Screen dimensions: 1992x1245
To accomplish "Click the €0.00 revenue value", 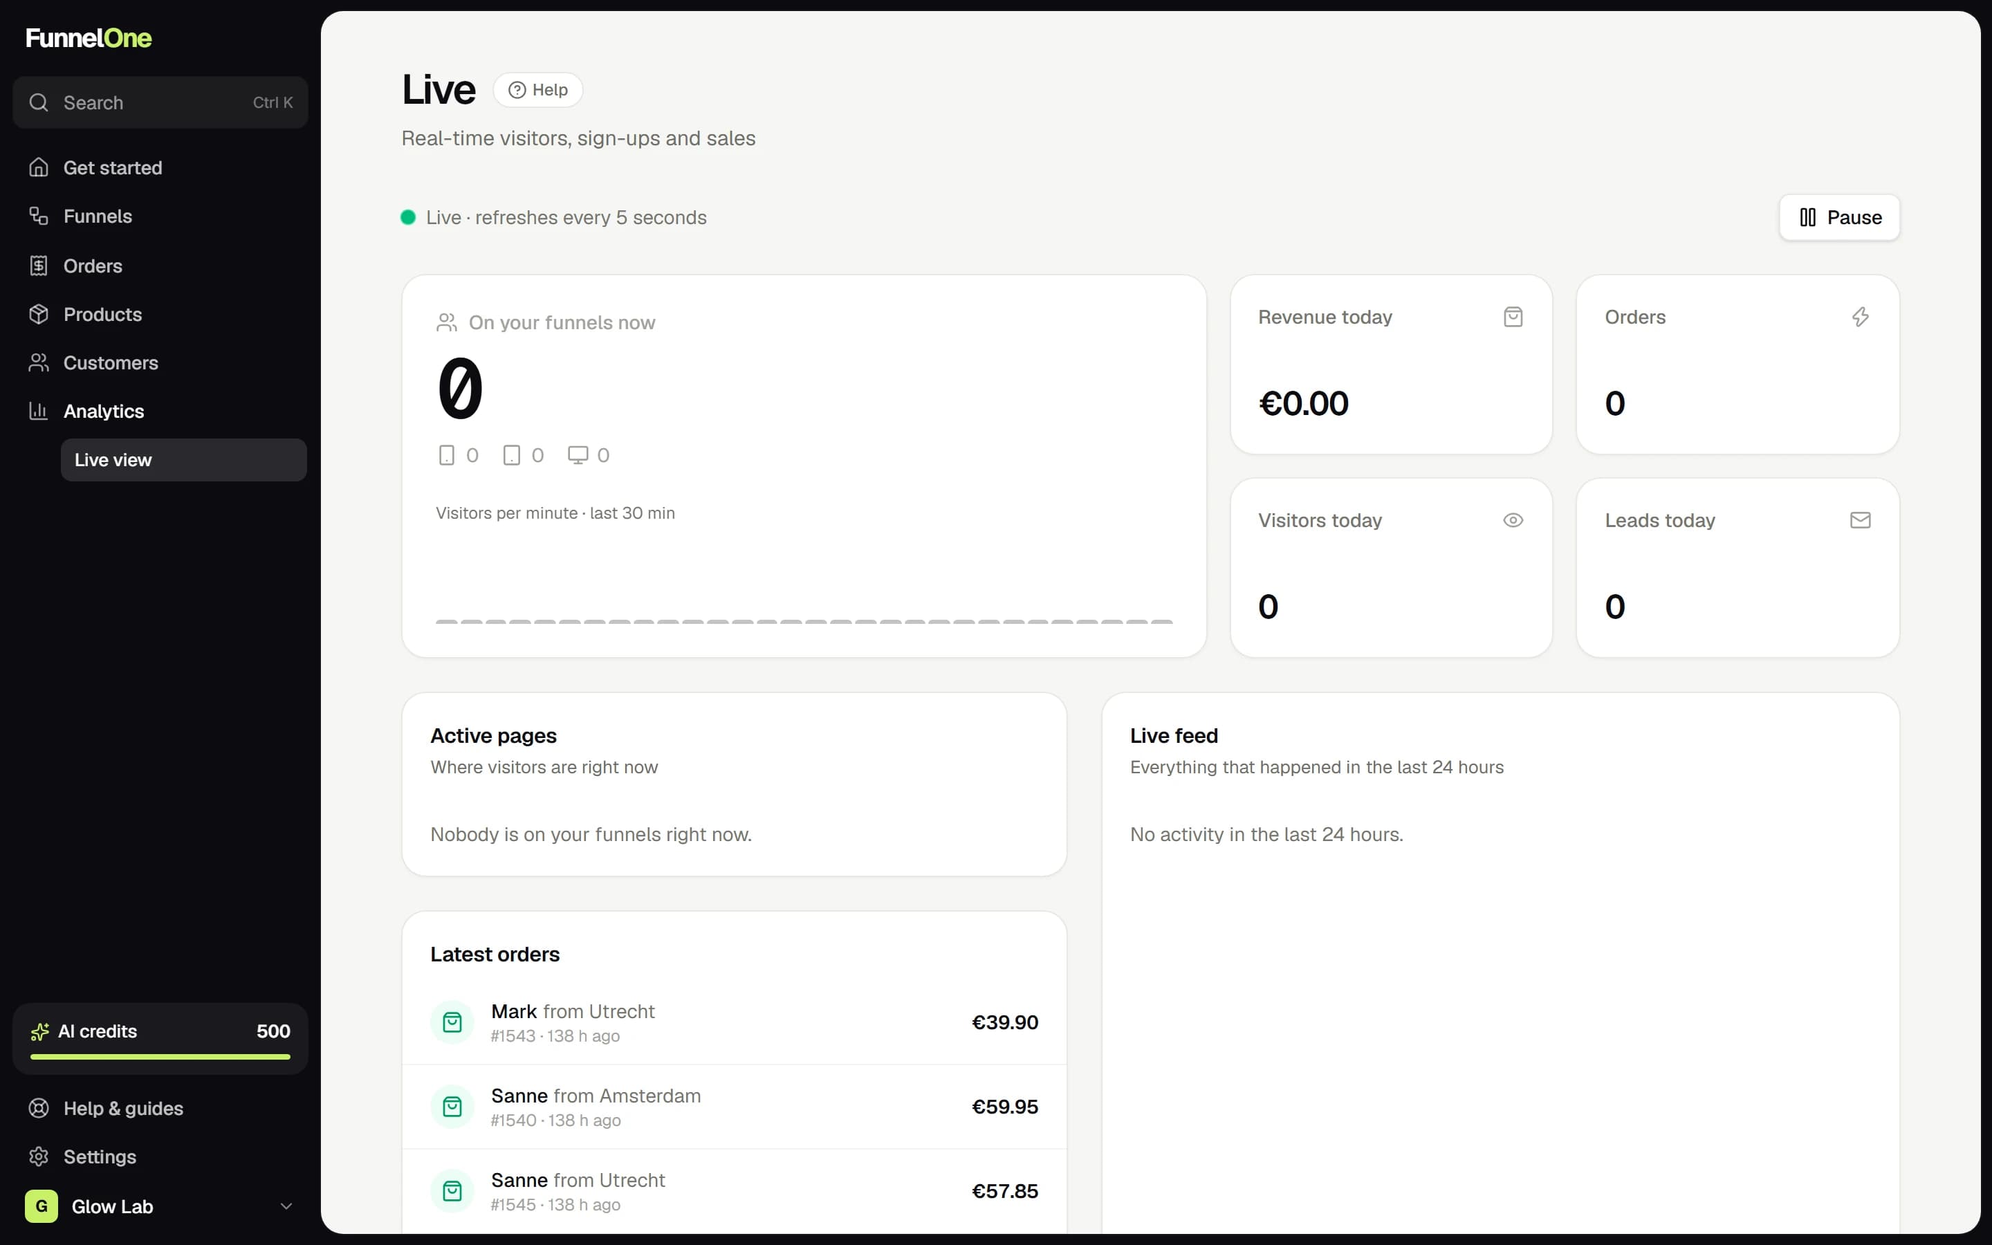I will click(x=1303, y=403).
